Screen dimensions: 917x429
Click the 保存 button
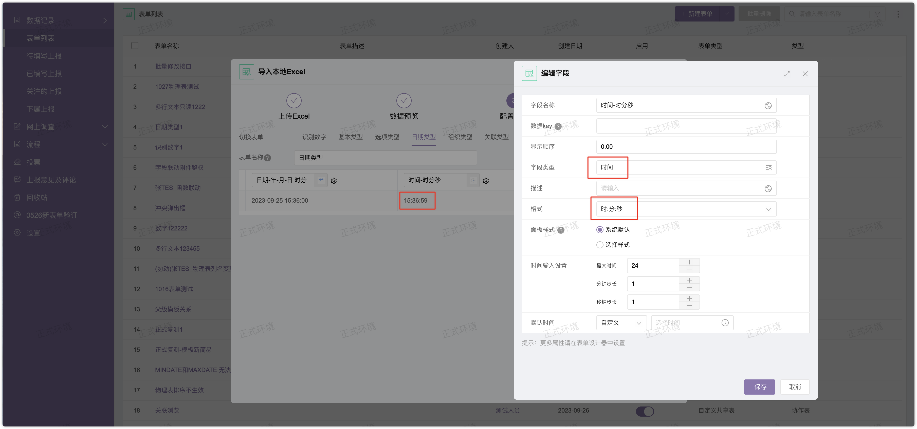(759, 387)
